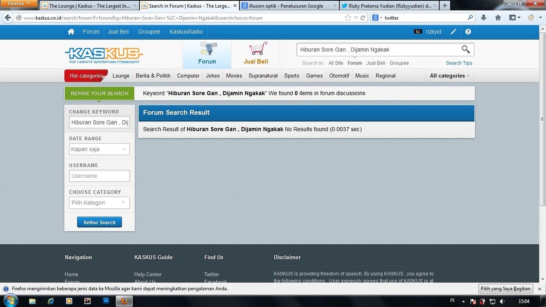Click the taskbar clock showing 15:04
Viewport: 546px width, 307px height.
(524, 301)
